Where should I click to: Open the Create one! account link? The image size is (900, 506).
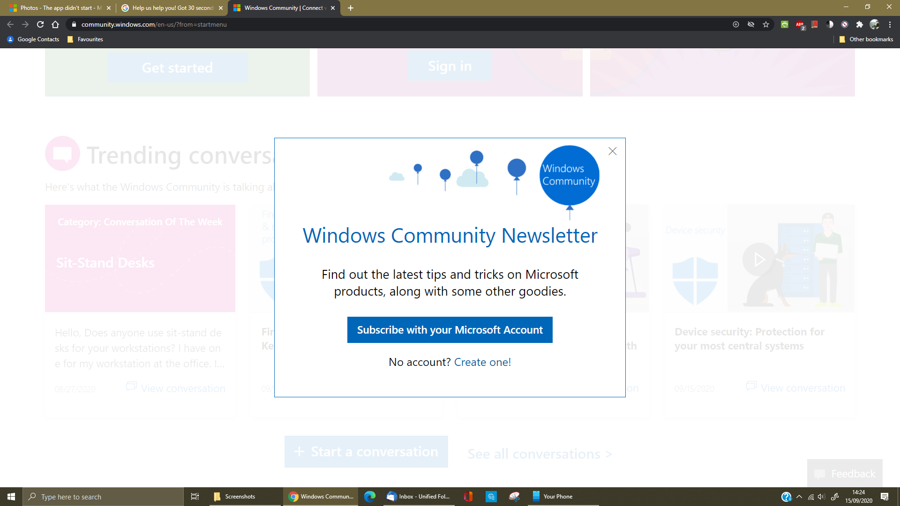click(482, 362)
